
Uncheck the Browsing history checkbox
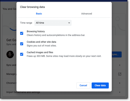click(x=22, y=33)
